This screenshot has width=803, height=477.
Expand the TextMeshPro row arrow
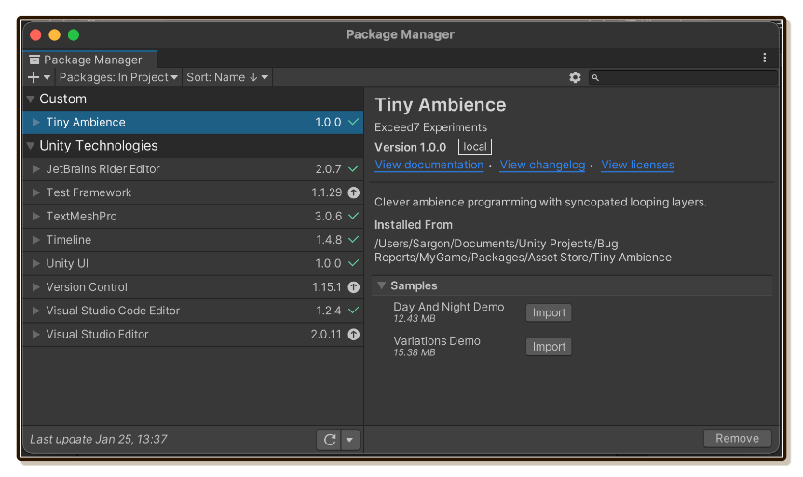click(35, 217)
